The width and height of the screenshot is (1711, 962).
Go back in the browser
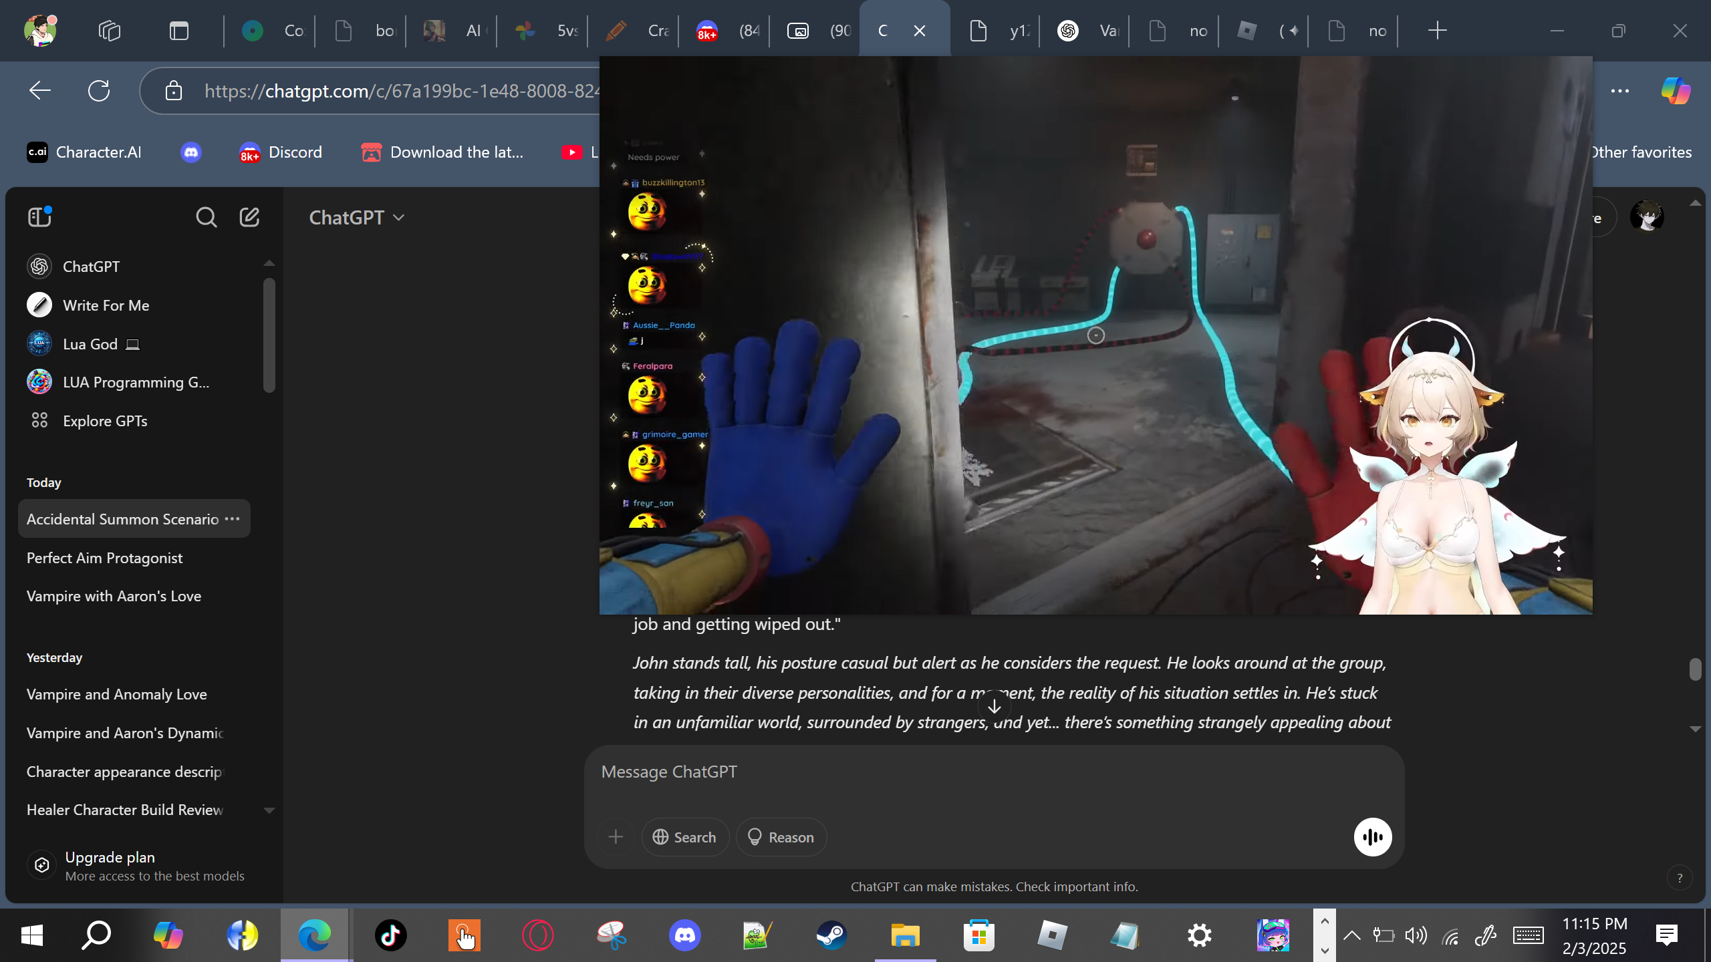coord(40,90)
